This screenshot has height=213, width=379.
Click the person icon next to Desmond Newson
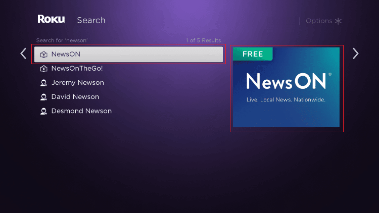[x=44, y=111]
